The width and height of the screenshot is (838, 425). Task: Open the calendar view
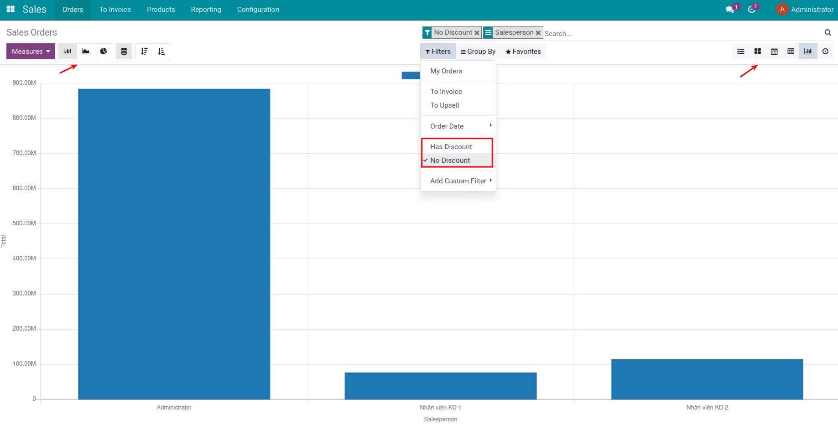(x=774, y=52)
